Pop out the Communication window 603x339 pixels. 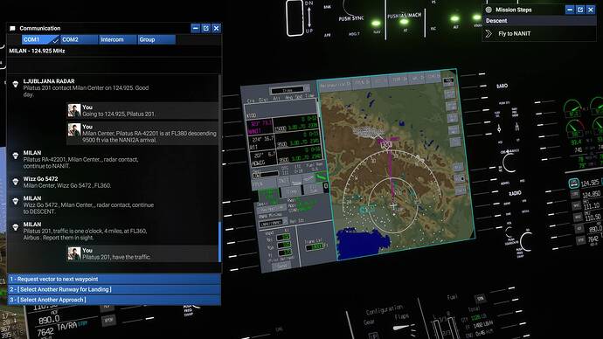pos(205,28)
